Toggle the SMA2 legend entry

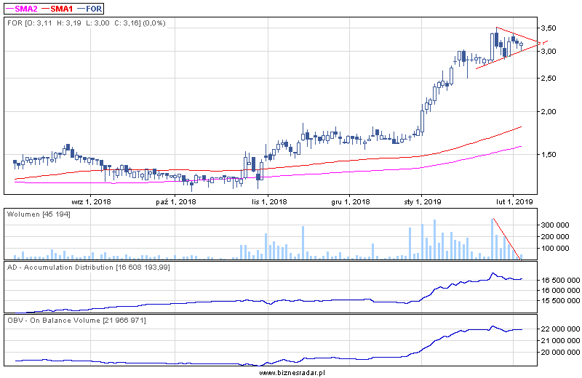click(22, 9)
